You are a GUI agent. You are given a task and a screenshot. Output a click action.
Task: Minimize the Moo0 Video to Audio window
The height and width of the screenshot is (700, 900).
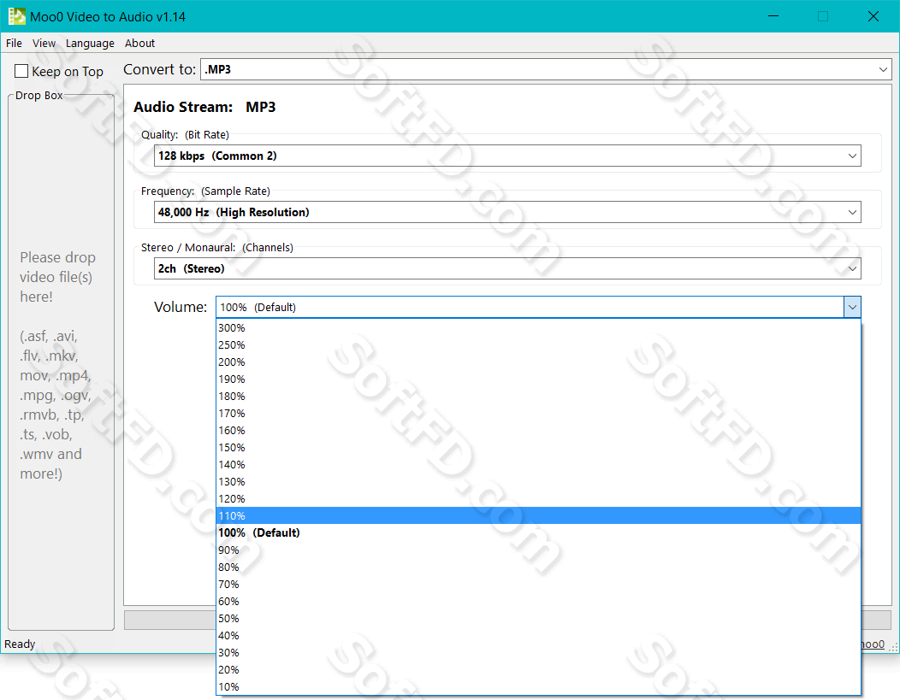pos(773,16)
